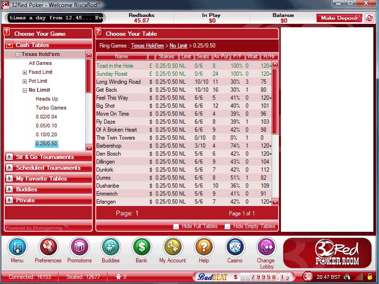Image resolution: width=379 pixels, height=284 pixels.
Task: Open the Promotions gift icon
Action: click(79, 247)
